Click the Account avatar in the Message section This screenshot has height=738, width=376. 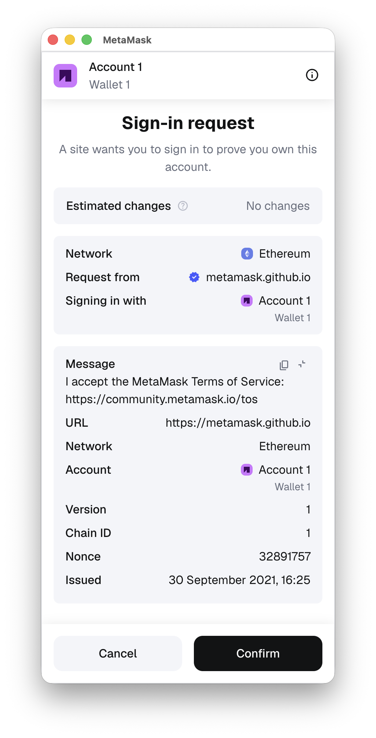click(247, 469)
